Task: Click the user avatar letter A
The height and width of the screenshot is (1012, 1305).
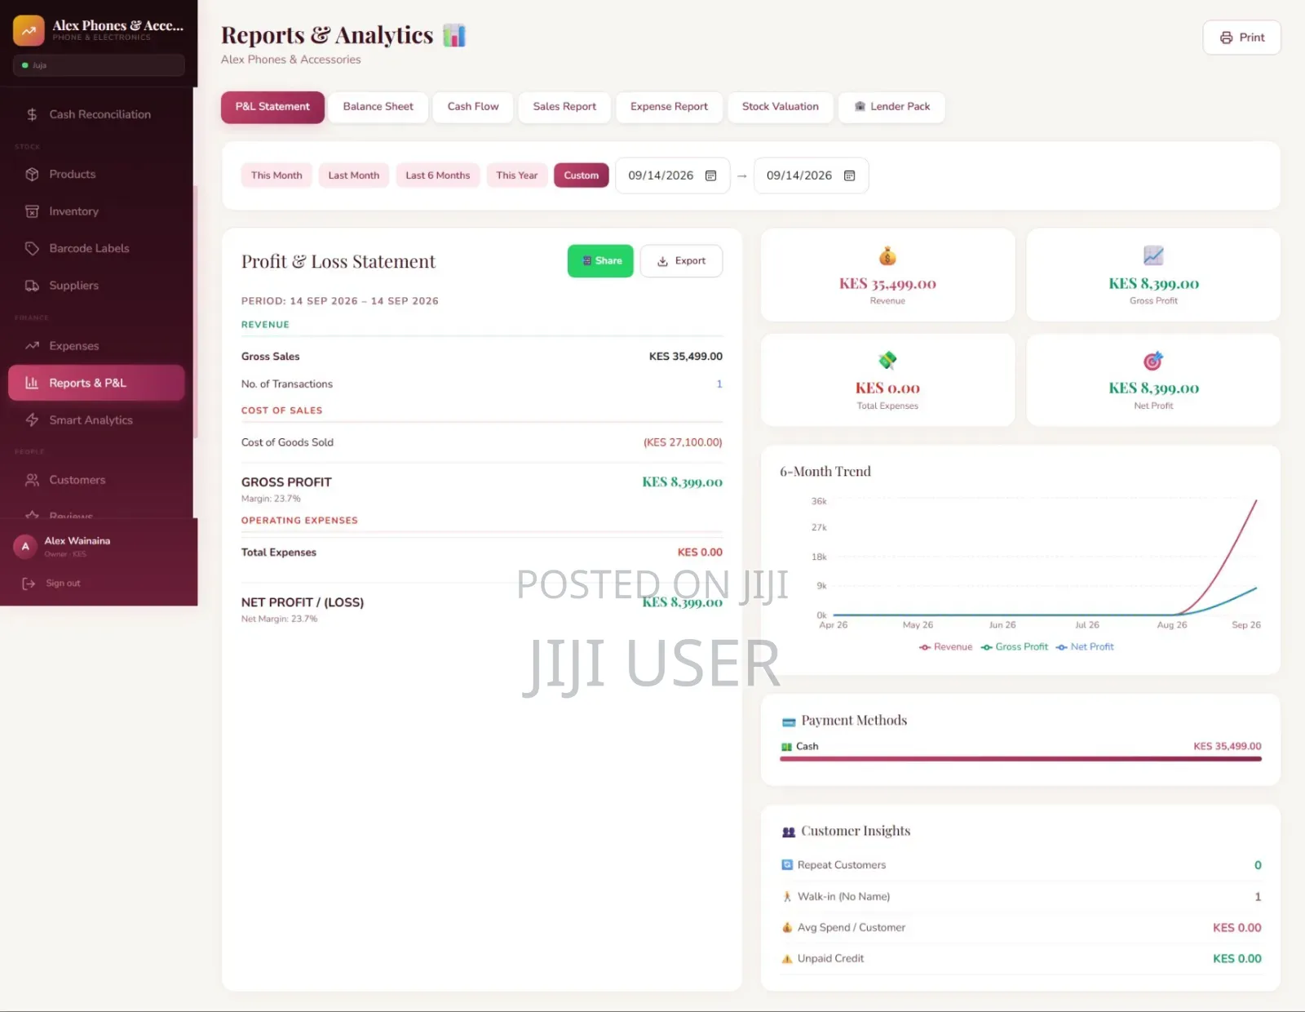Action: click(25, 547)
